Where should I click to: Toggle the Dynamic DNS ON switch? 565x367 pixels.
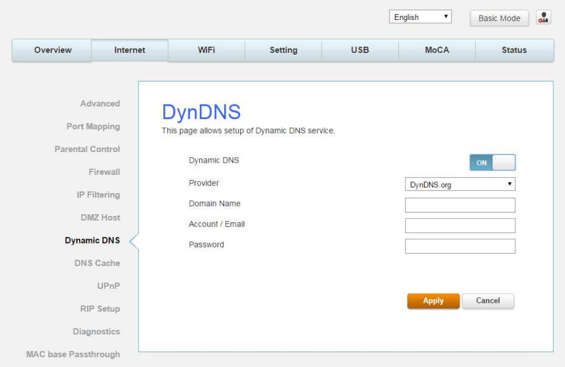click(492, 163)
